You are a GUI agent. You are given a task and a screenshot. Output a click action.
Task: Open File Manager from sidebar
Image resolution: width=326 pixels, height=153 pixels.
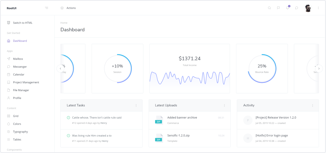(21, 90)
